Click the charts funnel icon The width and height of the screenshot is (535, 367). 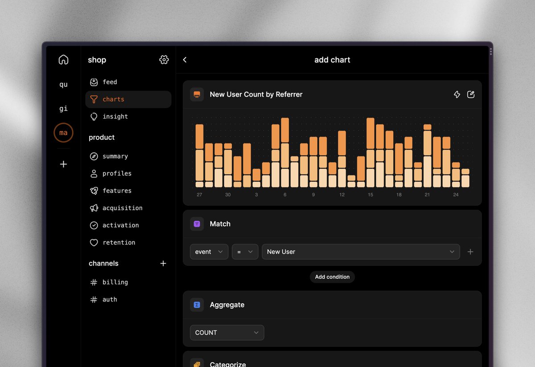pos(94,99)
